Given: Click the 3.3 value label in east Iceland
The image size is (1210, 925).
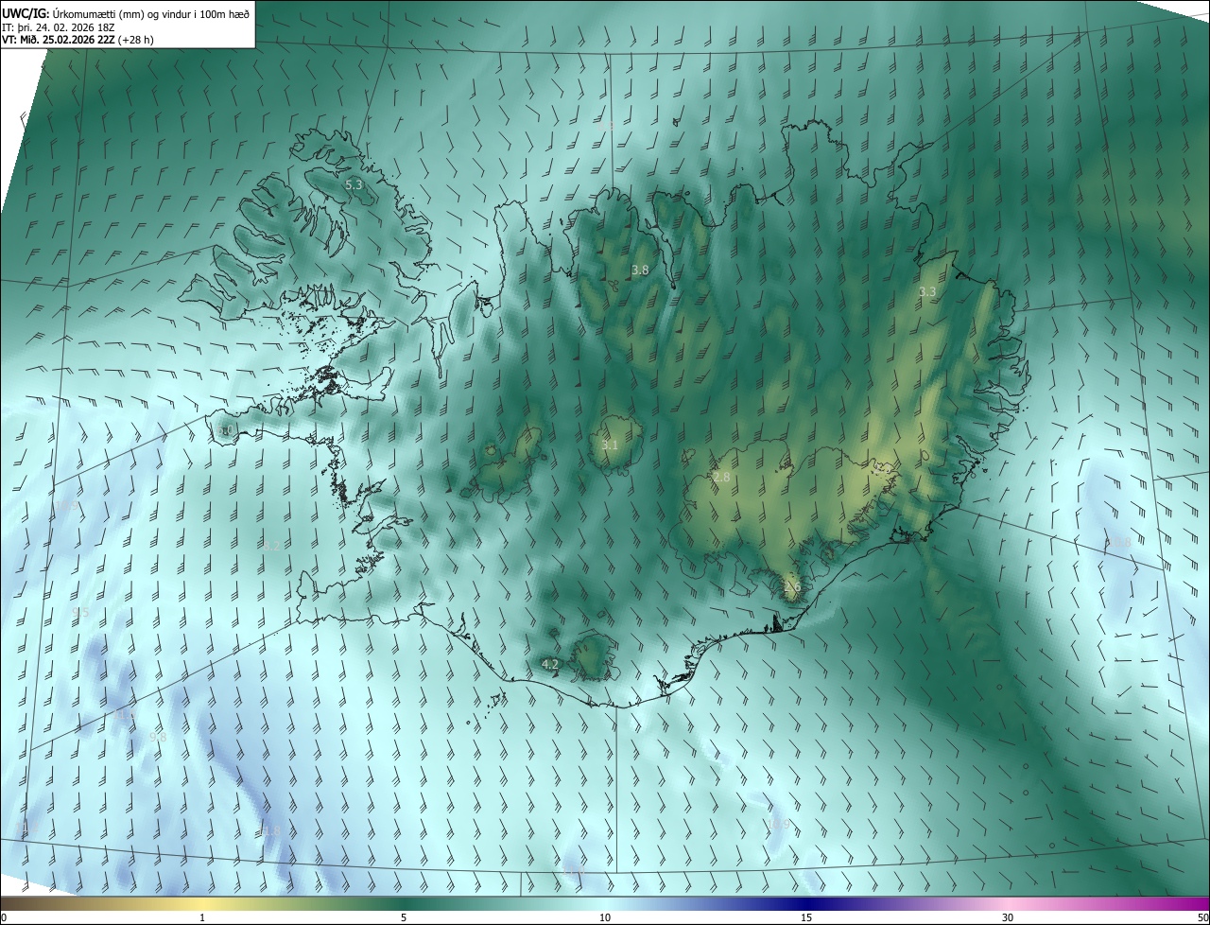Looking at the screenshot, I should 926,291.
